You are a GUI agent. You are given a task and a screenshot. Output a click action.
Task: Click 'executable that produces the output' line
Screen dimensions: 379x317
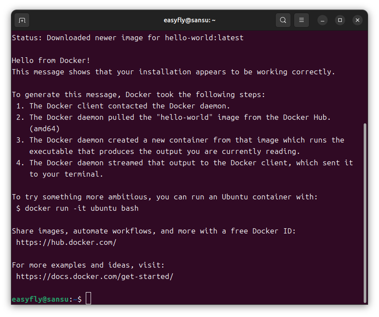[165, 151]
